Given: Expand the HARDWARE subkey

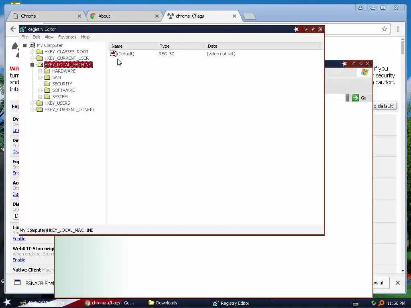Looking at the screenshot, I should coord(40,71).
